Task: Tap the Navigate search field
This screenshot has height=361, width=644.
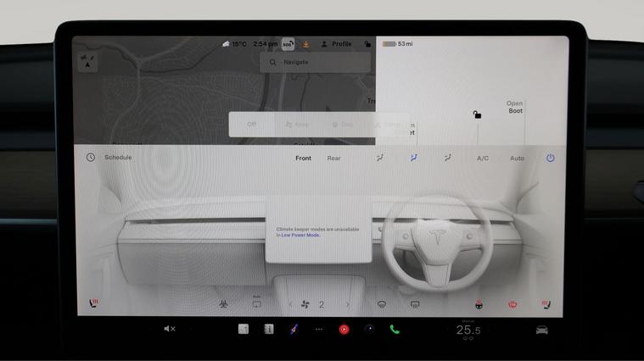Action: click(315, 62)
